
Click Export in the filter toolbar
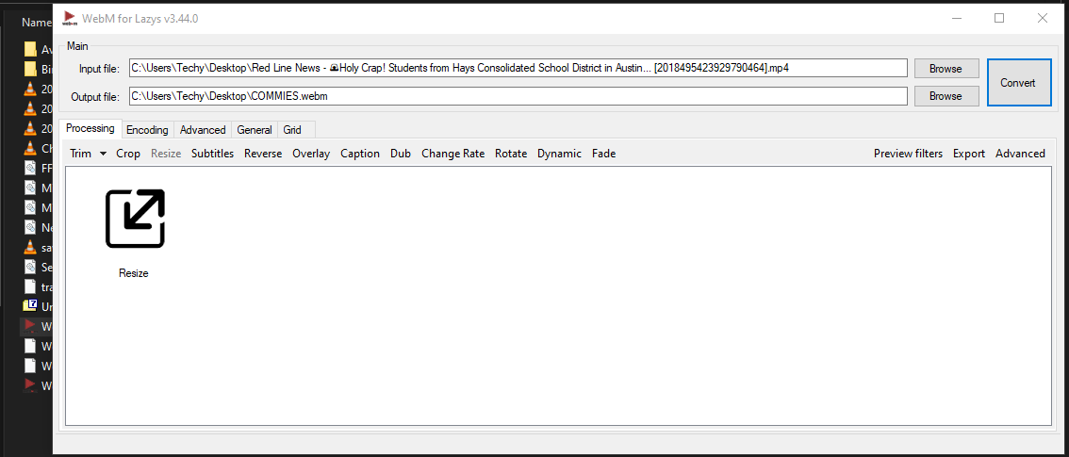tap(969, 154)
